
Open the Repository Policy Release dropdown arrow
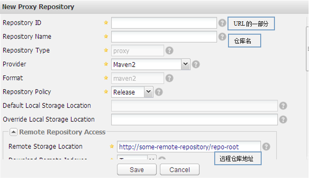coord(148,92)
